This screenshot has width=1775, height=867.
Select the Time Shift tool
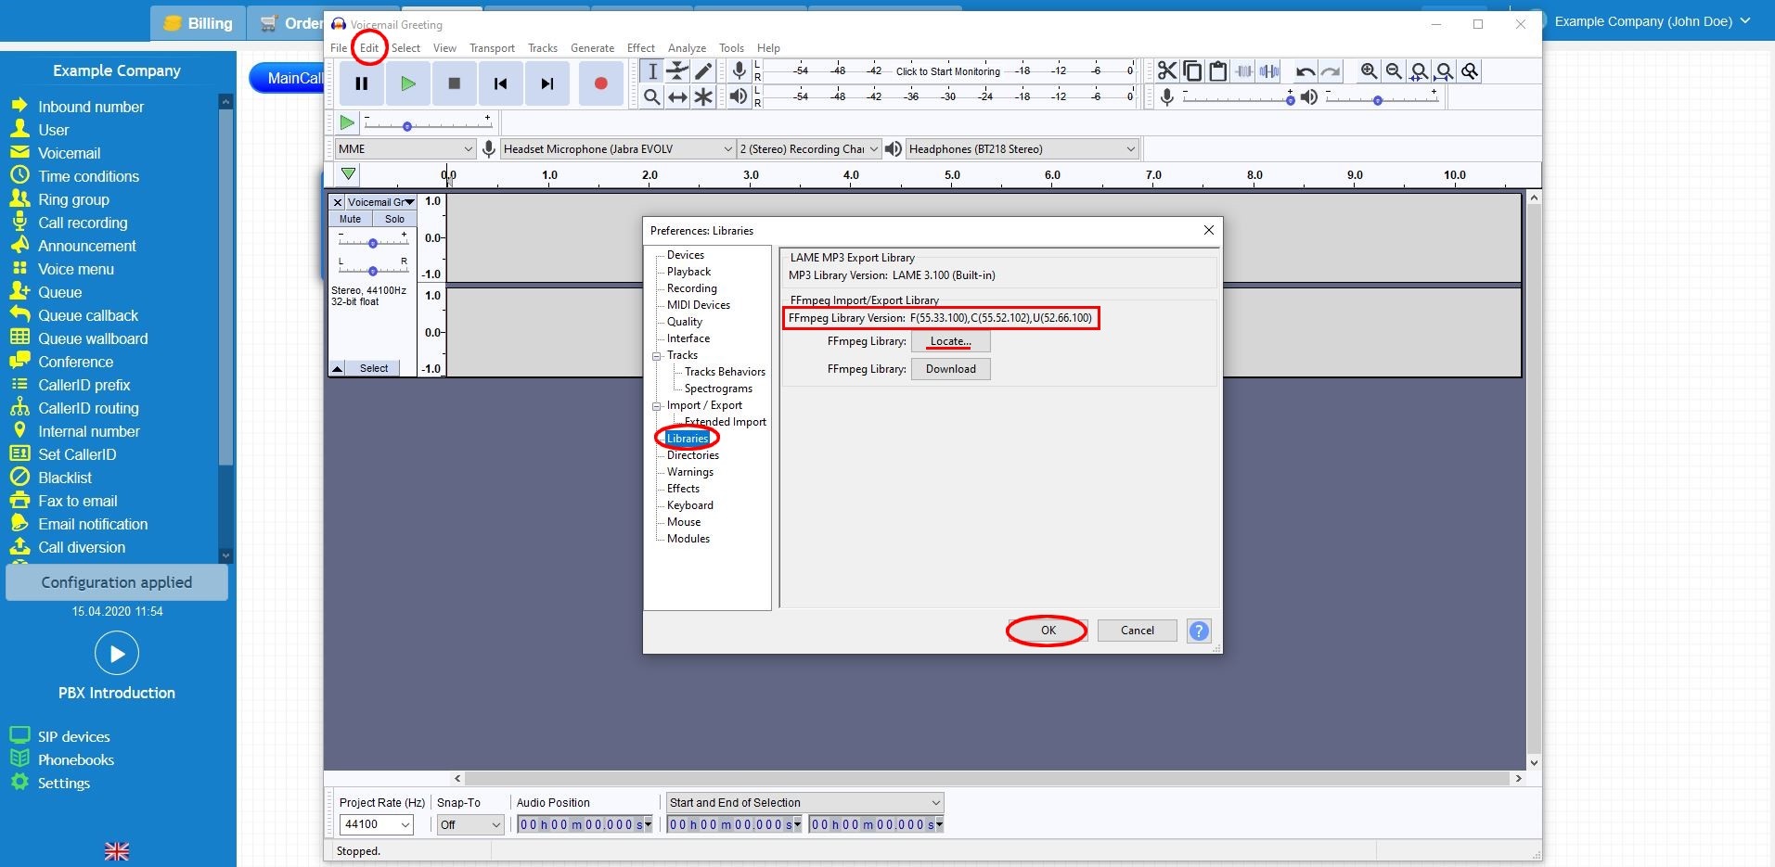pos(678,96)
